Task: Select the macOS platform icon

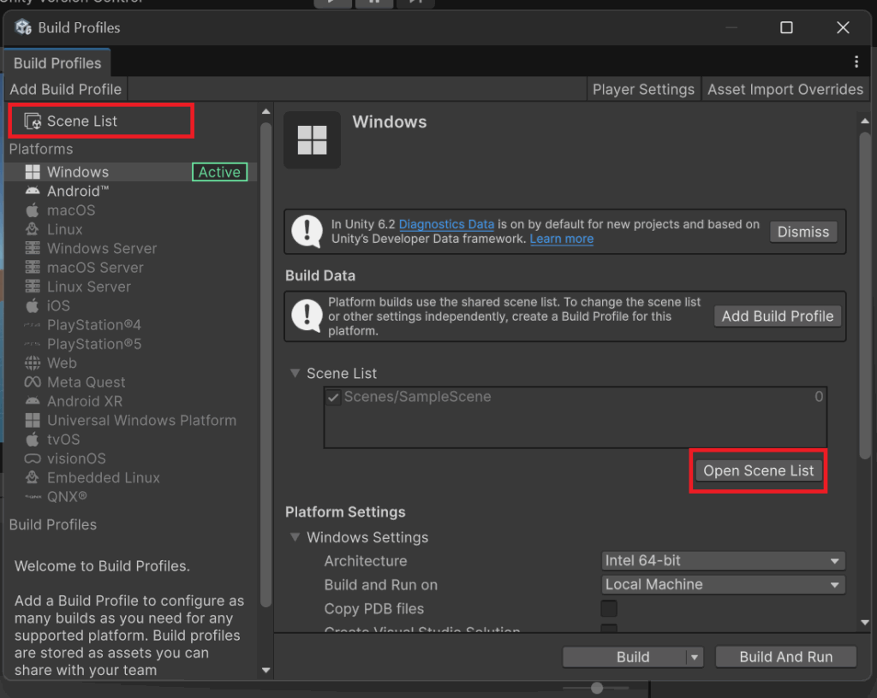Action: click(33, 210)
